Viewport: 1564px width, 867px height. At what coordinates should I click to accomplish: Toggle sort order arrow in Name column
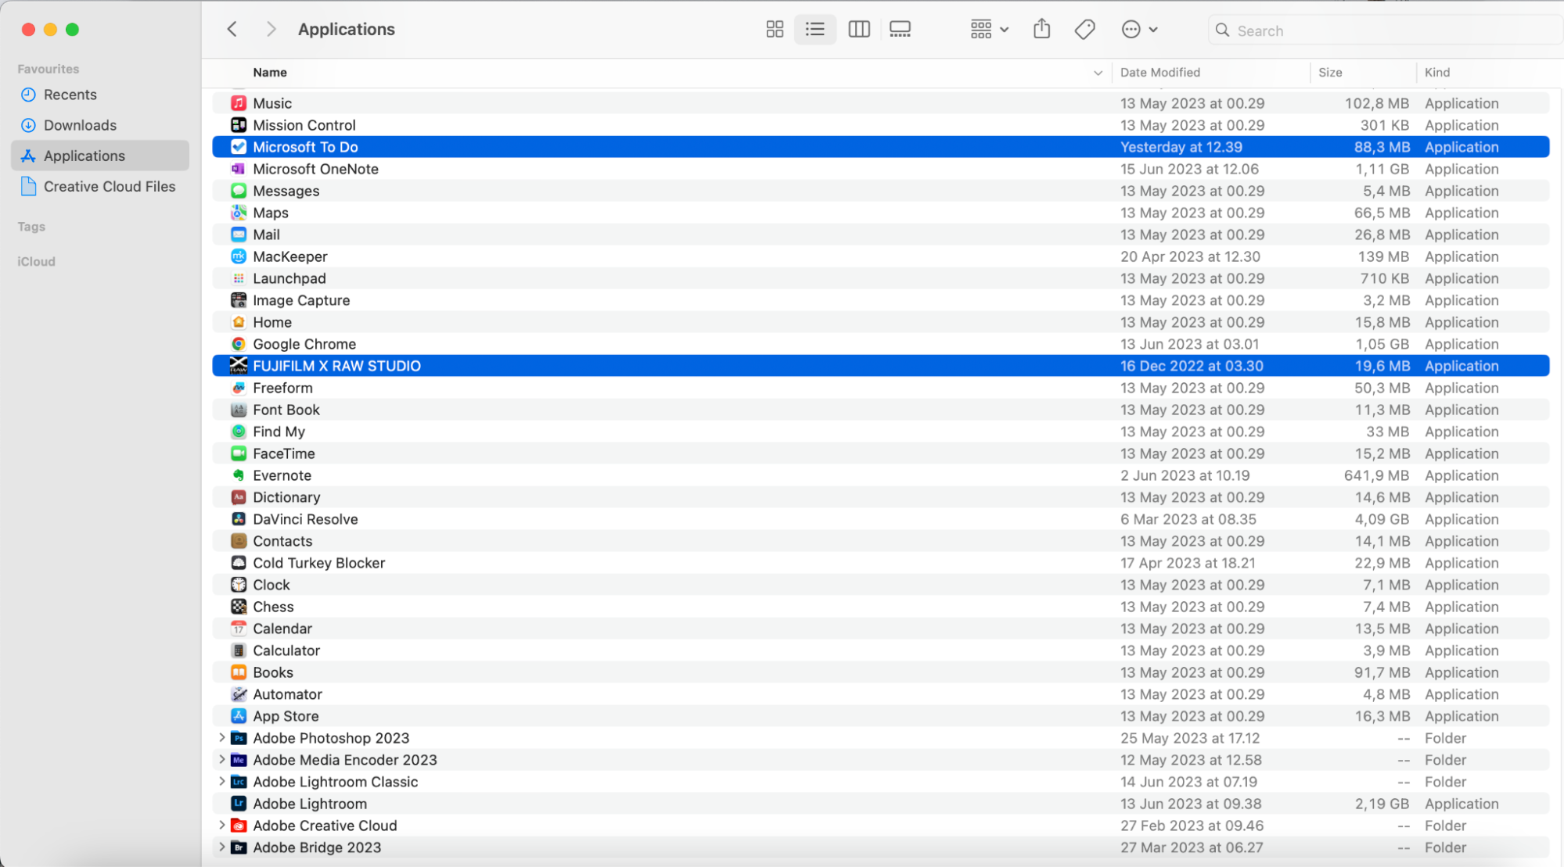point(1097,73)
